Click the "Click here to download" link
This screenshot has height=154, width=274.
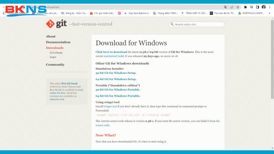click(111, 52)
